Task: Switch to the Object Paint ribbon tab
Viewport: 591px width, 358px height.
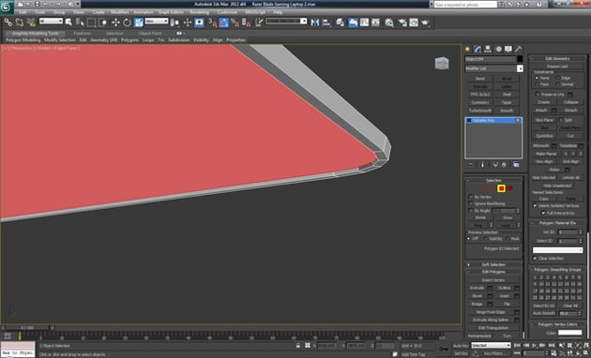Action: 150,33
